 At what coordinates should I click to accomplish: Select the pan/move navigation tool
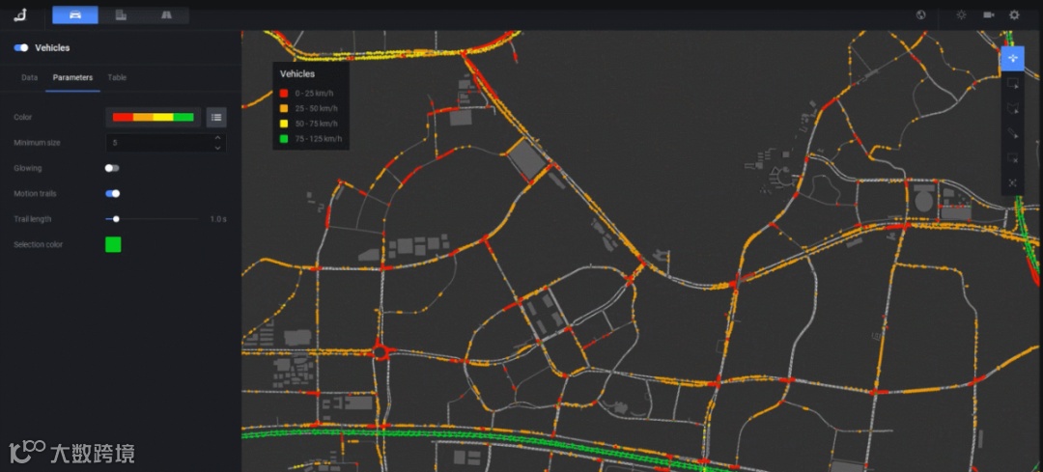point(1012,59)
